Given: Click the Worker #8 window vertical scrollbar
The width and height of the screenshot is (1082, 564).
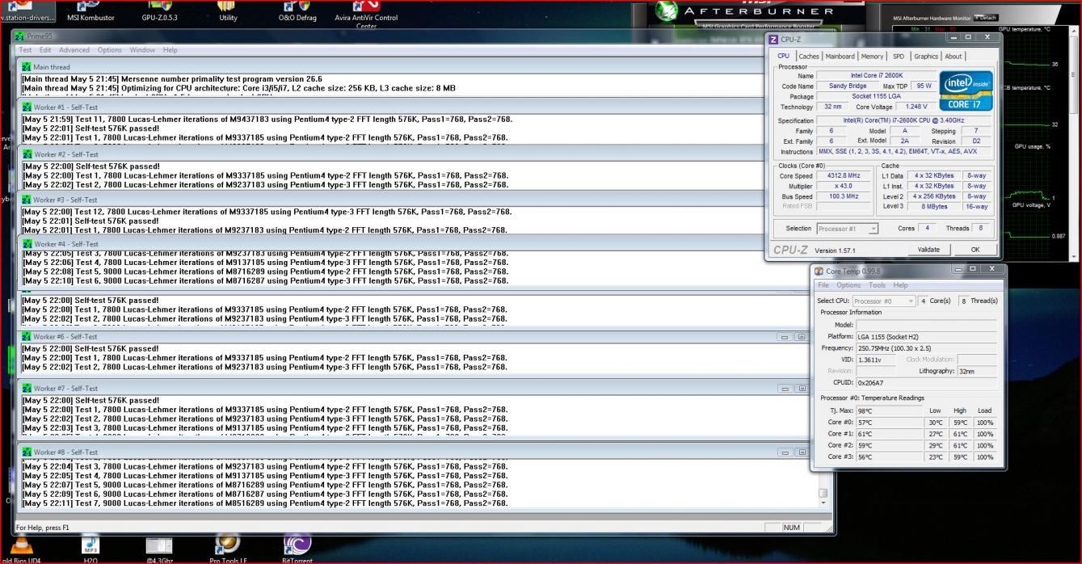Looking at the screenshot, I should (823, 483).
